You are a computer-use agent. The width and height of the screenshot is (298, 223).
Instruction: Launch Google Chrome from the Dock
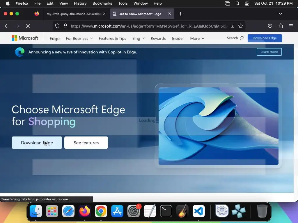coord(101,211)
